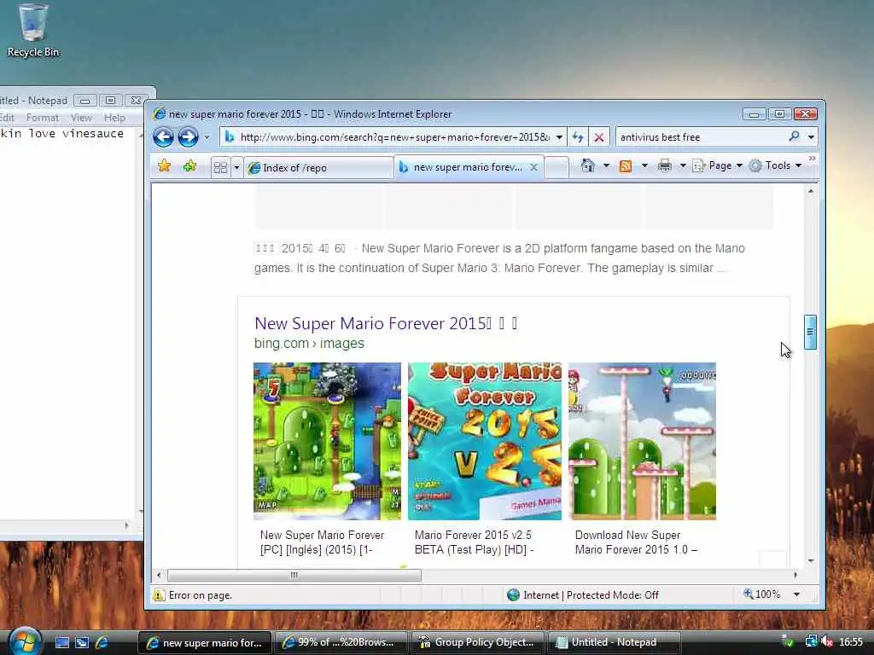Click the Print icon
The image size is (874, 655).
[x=664, y=165]
